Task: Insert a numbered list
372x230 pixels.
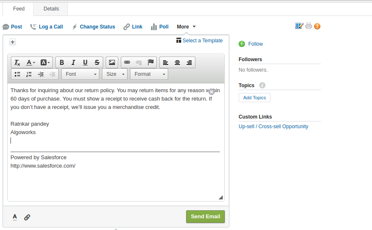Action: pyautogui.click(x=29, y=74)
